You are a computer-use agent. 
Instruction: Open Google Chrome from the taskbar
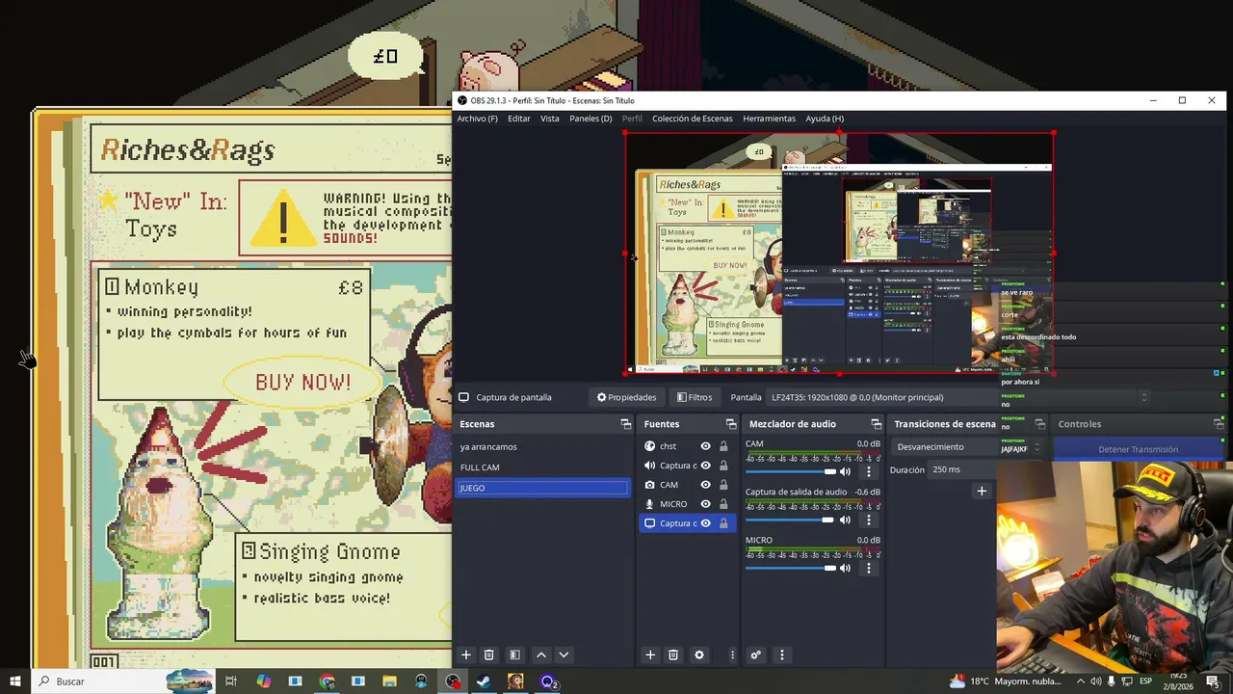(x=327, y=681)
